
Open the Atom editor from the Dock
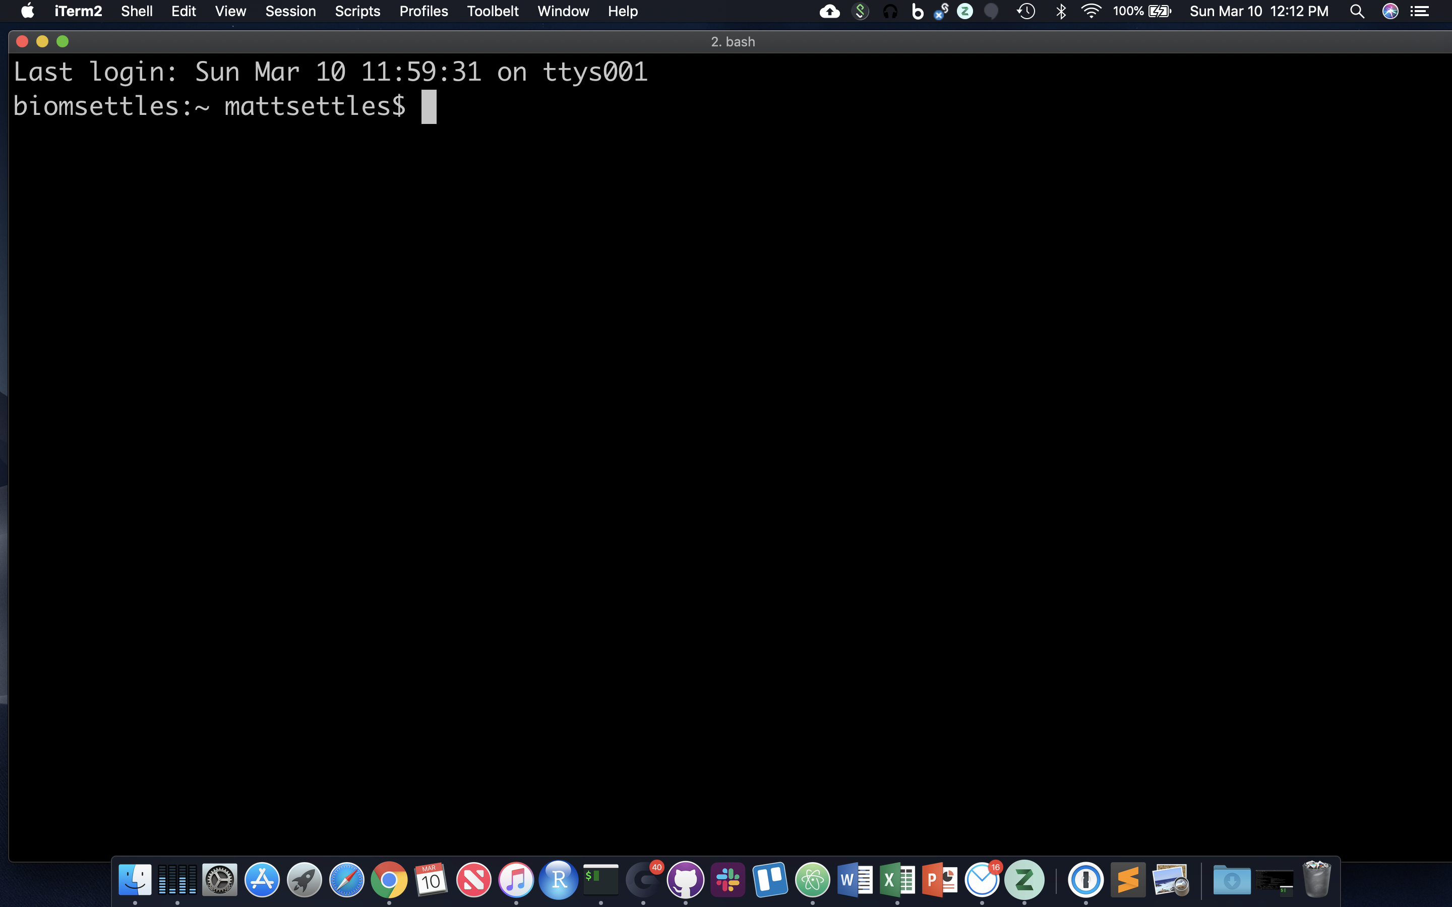(812, 879)
